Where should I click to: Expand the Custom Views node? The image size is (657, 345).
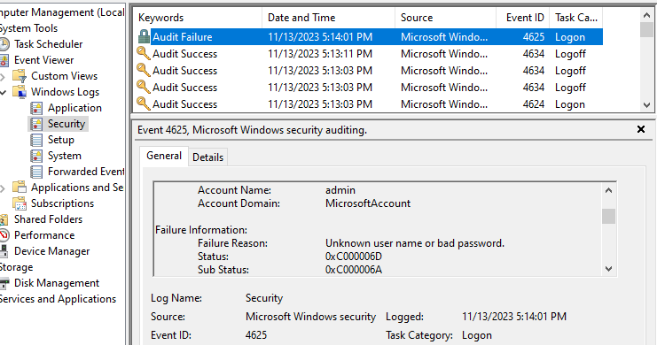[x=3, y=77]
